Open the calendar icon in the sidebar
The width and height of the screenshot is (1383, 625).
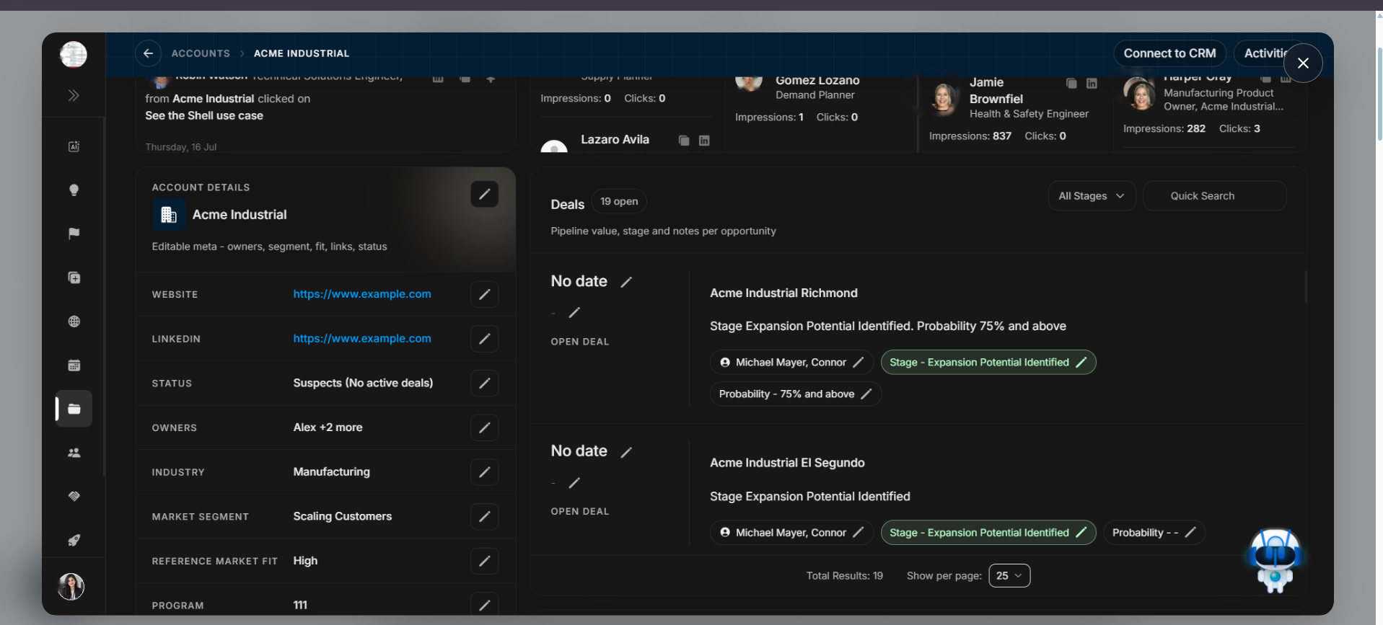point(74,365)
